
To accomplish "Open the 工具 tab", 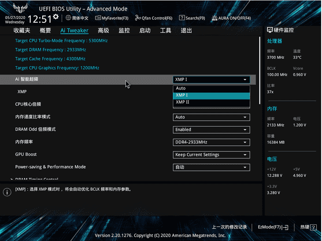I will (x=166, y=30).
